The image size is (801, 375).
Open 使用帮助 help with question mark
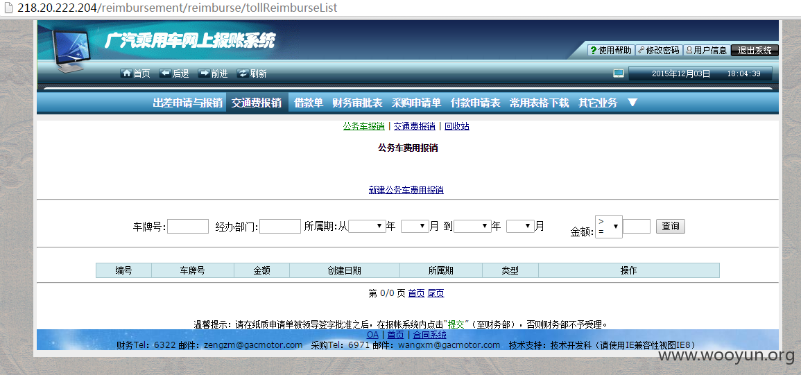611,50
